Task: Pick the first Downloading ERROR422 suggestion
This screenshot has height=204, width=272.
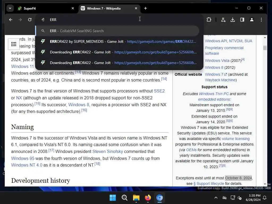Action: [x=119, y=52]
